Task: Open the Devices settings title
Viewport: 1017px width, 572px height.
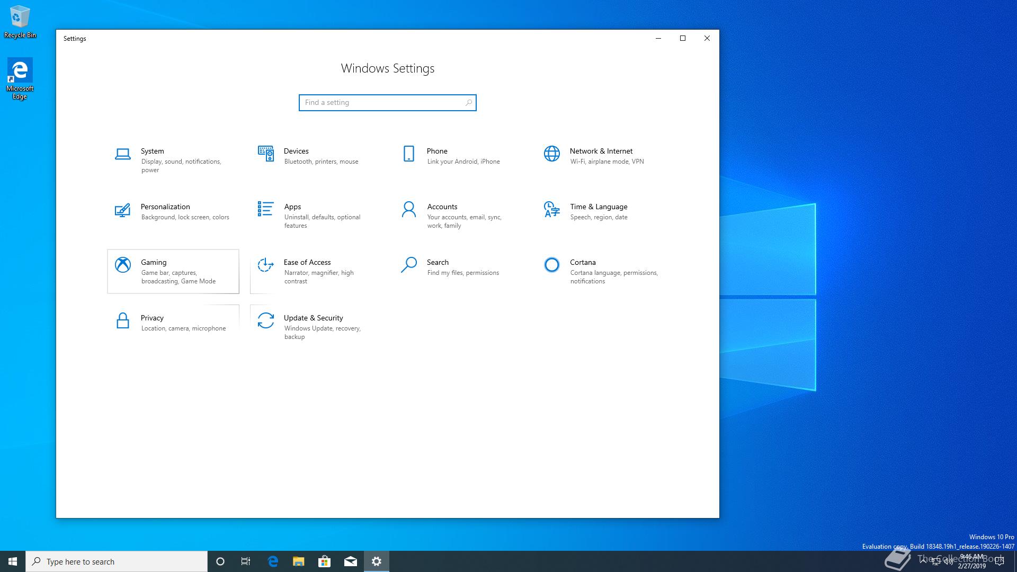Action: pos(296,151)
